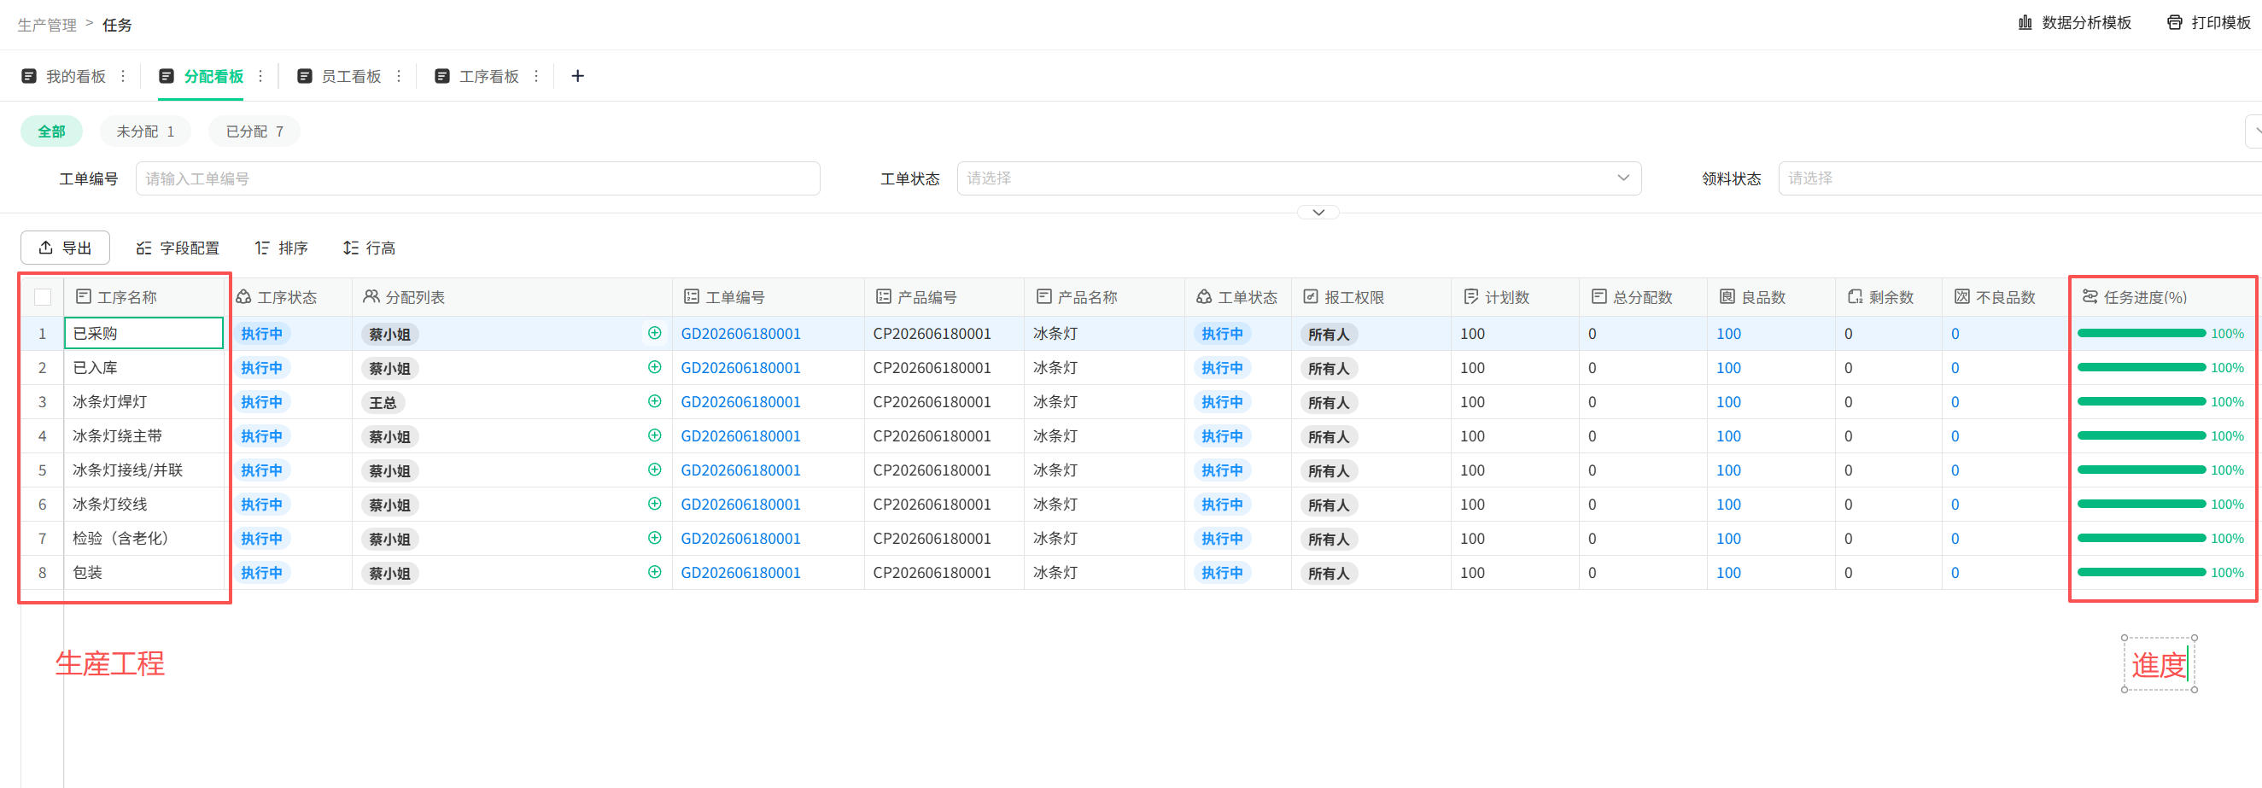Click the 工序名称 column header icon
Screen dimensions: 2262x788
coord(84,297)
